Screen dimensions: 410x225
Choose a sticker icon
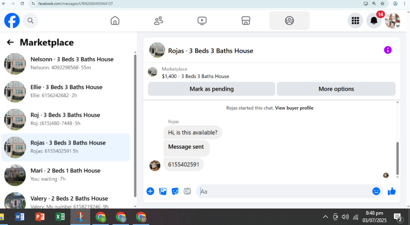pyautogui.click(x=175, y=191)
